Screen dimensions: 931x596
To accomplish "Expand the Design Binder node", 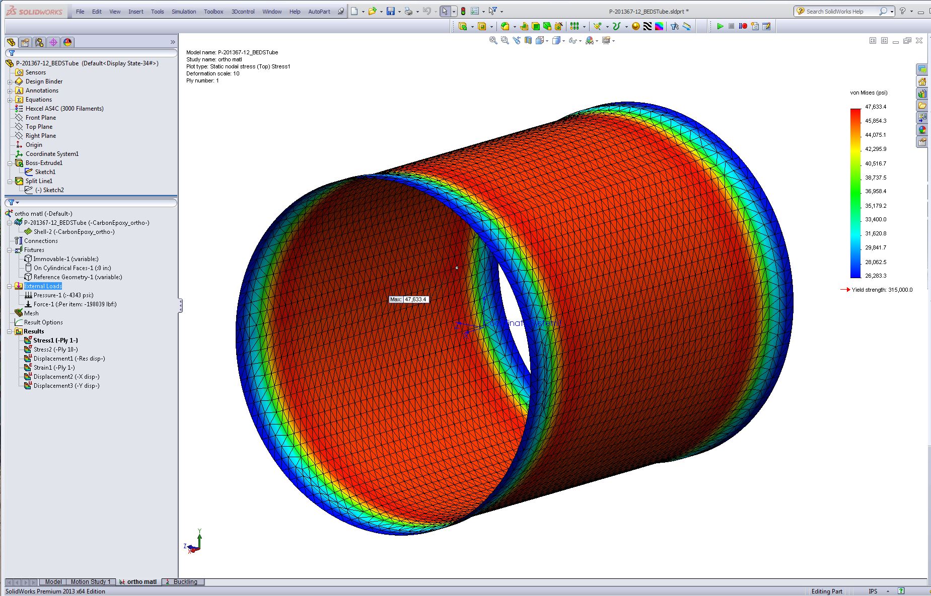I will pyautogui.click(x=10, y=81).
